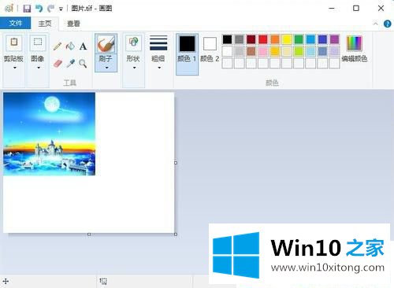Screen dimensions: 394x288
Task: Click the line thickness (粗细) icon
Action: [x=158, y=43]
